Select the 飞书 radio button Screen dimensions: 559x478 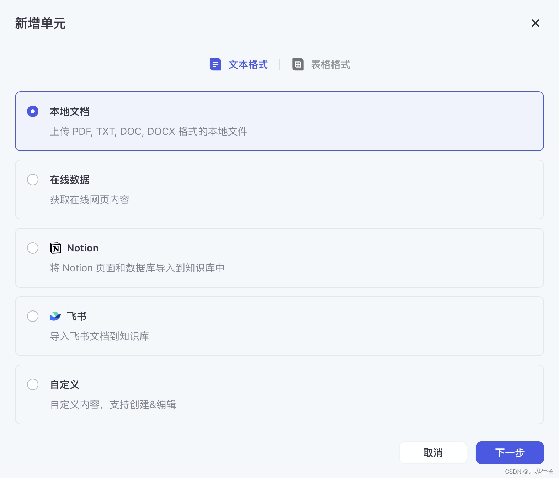pos(33,316)
